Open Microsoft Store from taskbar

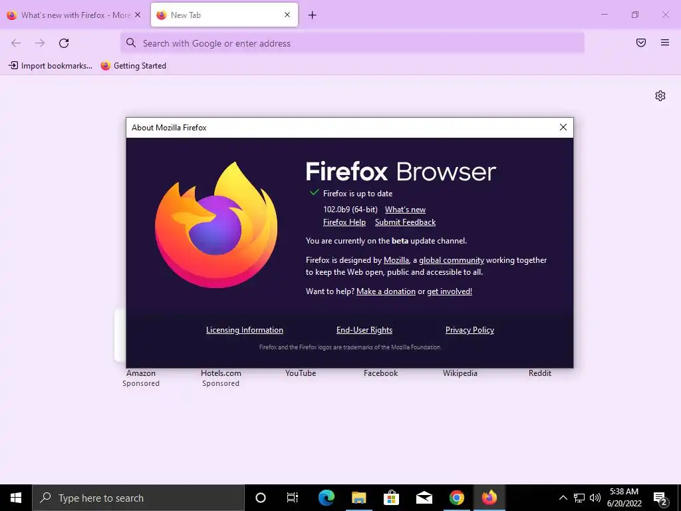click(391, 498)
